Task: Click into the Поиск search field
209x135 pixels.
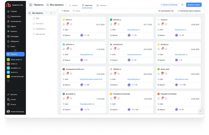Action: (77, 11)
